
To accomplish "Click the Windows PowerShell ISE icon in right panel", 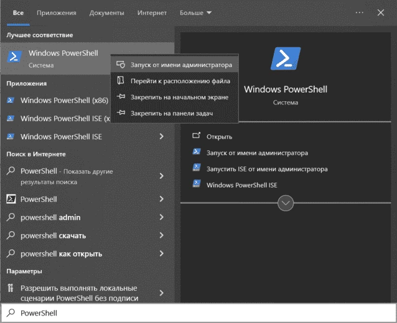I will (196, 184).
